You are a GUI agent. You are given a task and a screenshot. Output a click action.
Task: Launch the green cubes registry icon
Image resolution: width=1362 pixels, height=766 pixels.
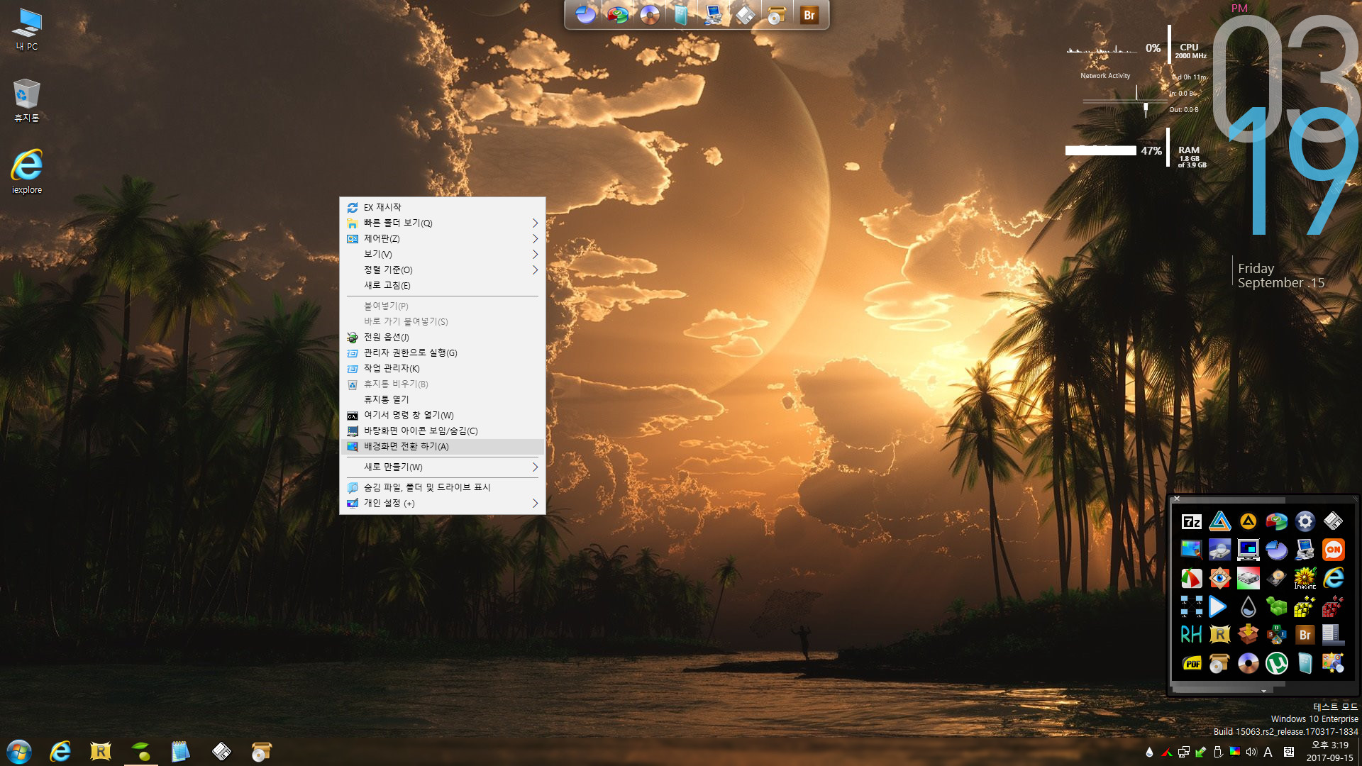click(x=1276, y=606)
